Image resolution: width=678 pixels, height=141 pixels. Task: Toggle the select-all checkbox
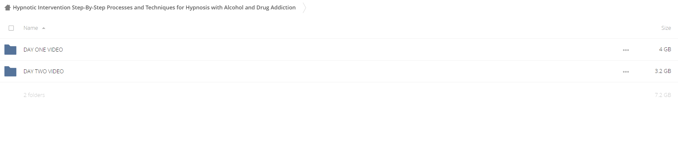tap(11, 28)
